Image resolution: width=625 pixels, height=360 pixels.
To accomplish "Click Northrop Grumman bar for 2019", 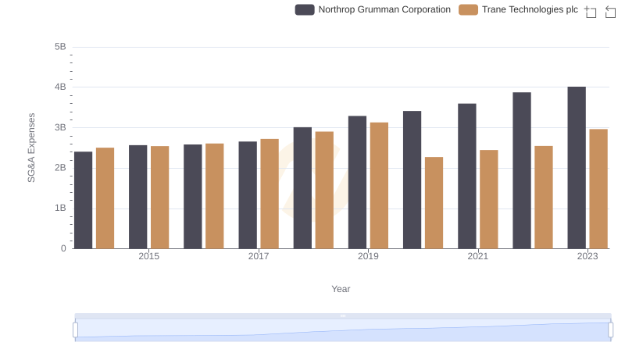I will (x=357, y=183).
